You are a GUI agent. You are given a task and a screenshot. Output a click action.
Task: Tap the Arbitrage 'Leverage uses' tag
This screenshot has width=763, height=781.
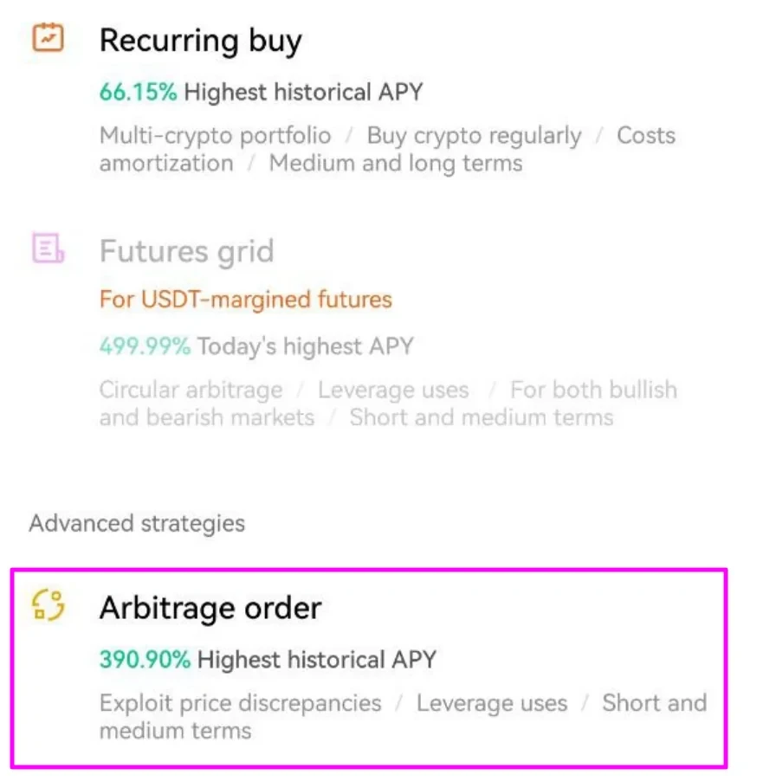492,702
